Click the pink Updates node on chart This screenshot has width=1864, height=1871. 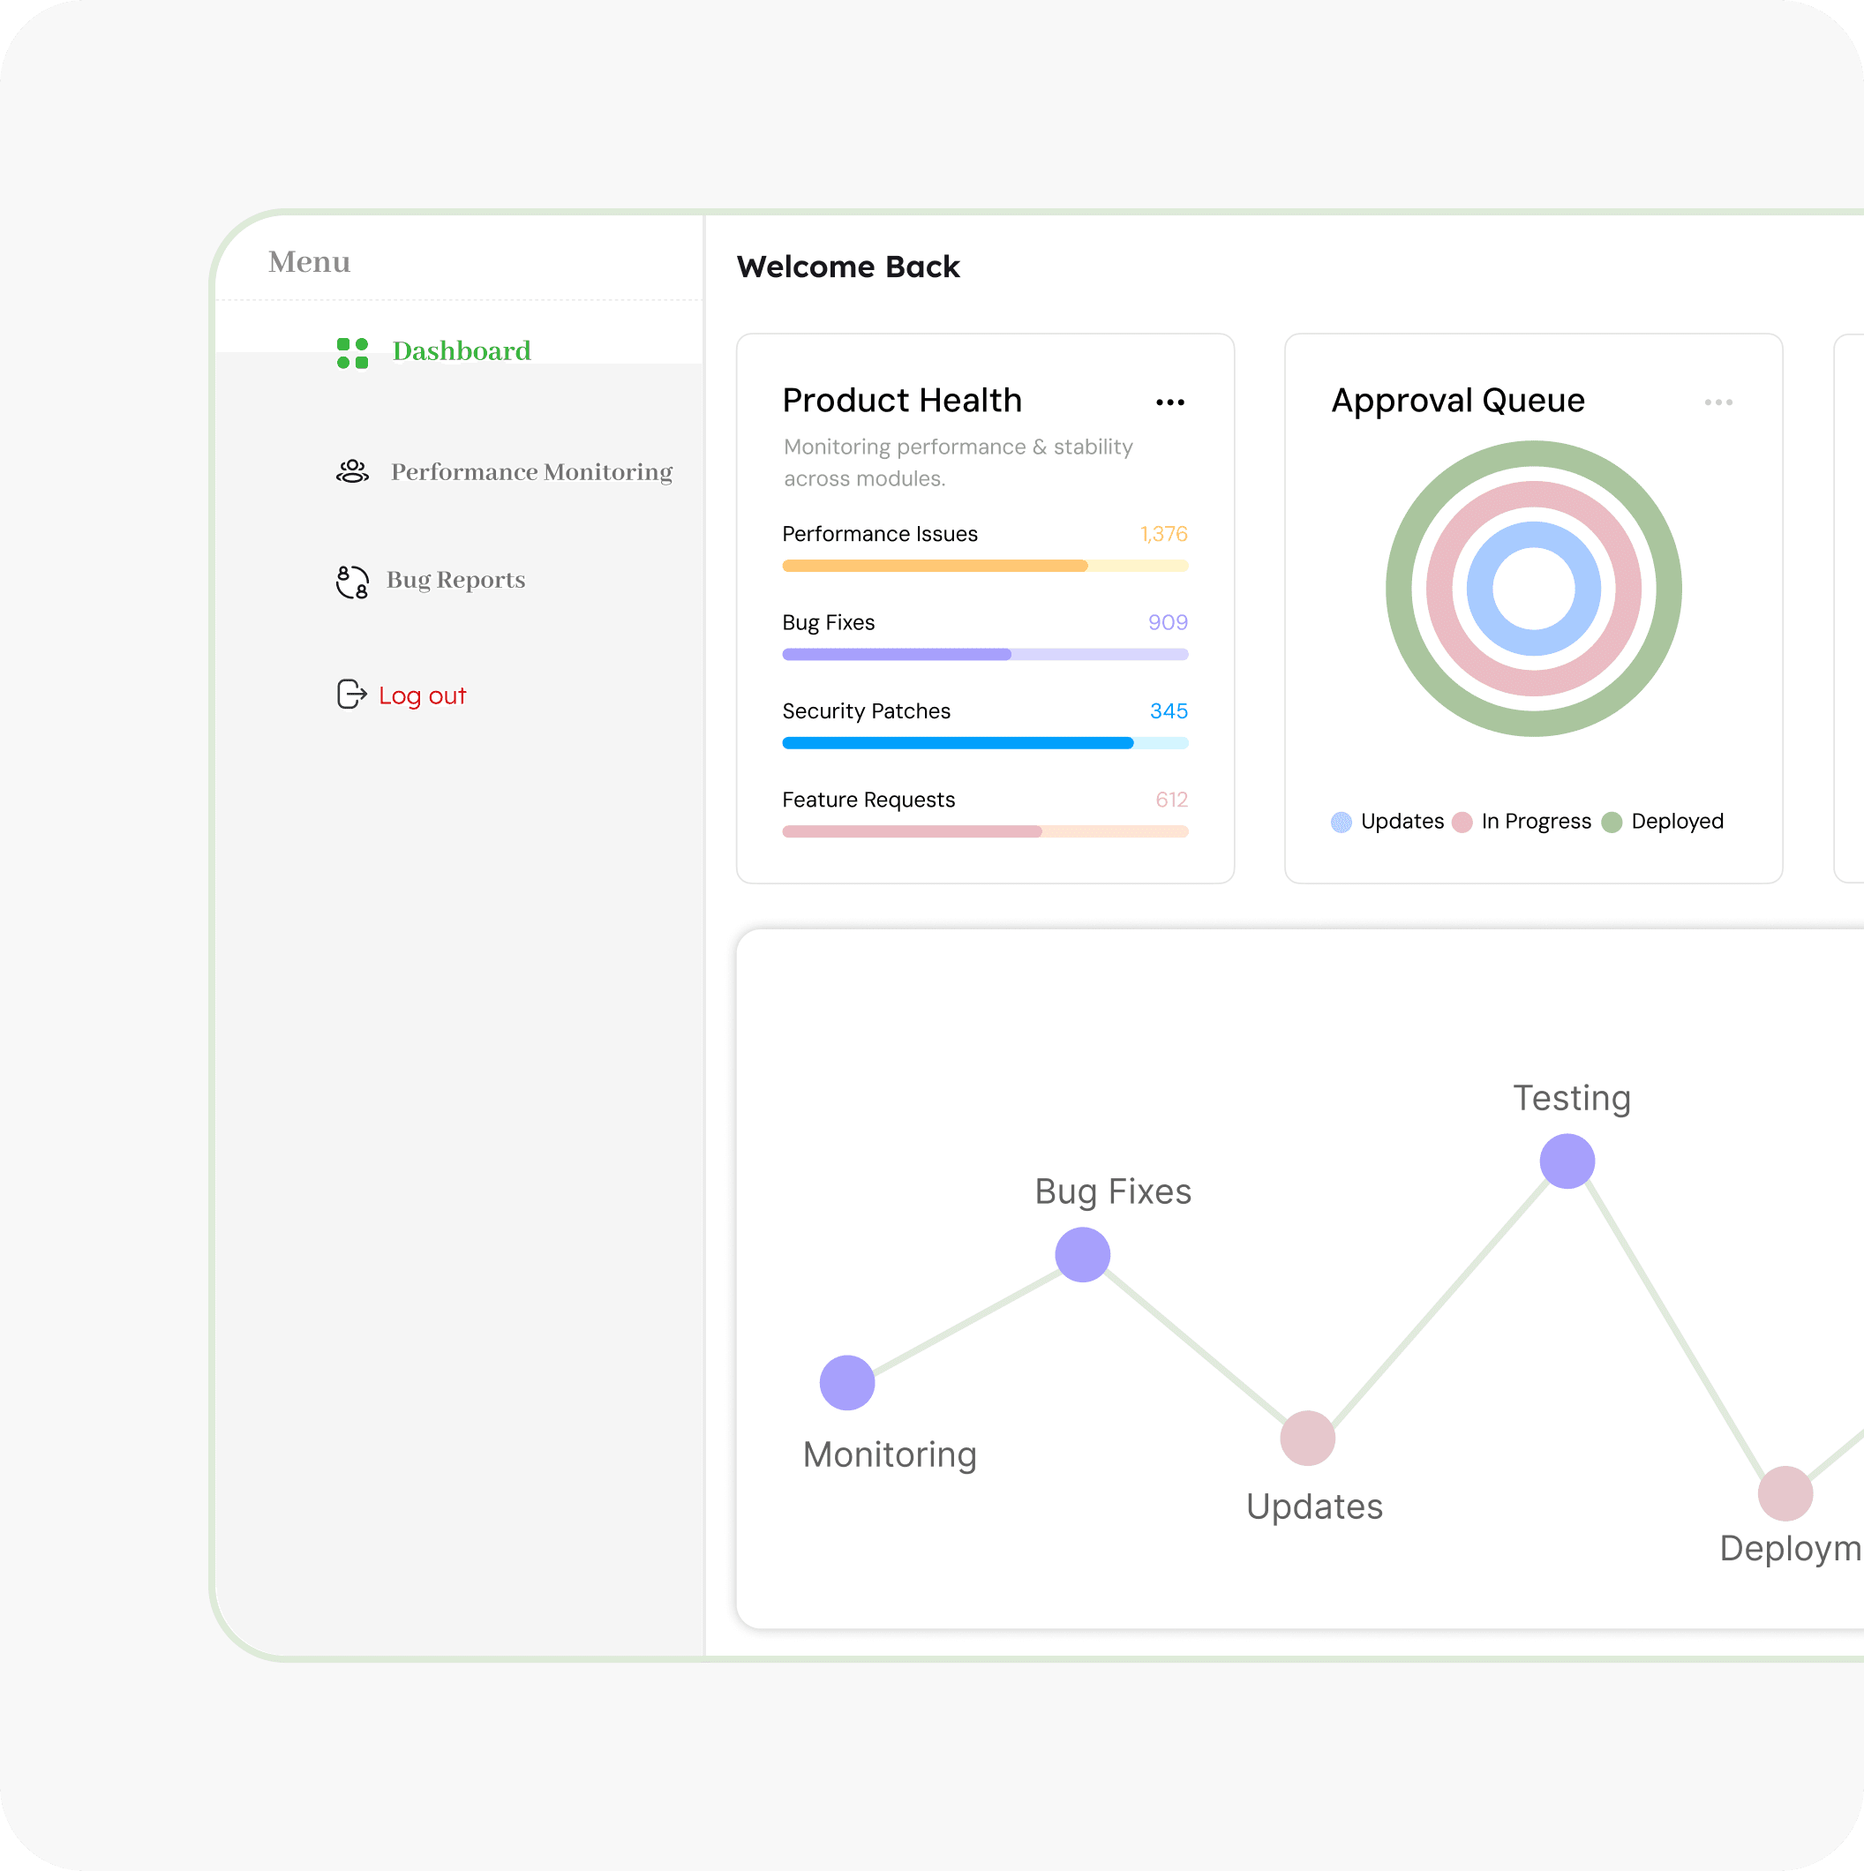click(x=1307, y=1439)
